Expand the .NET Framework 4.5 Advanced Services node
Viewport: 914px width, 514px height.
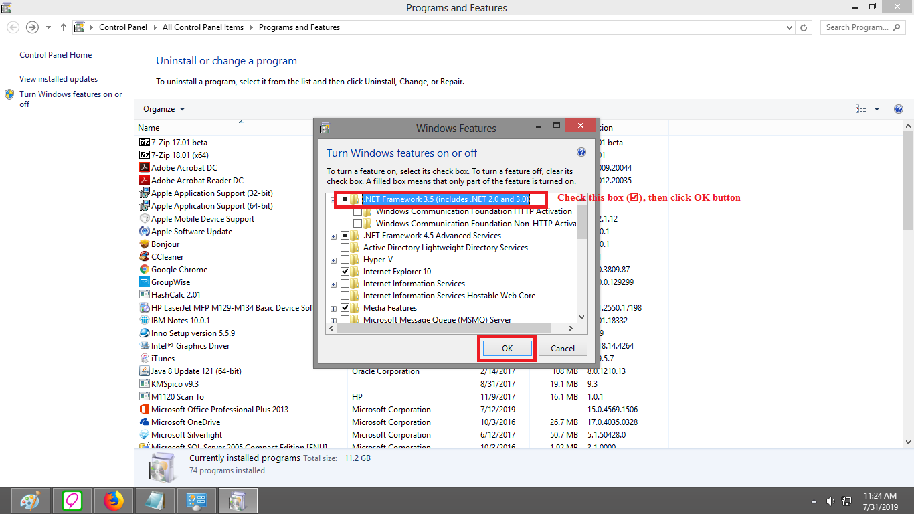tap(333, 236)
